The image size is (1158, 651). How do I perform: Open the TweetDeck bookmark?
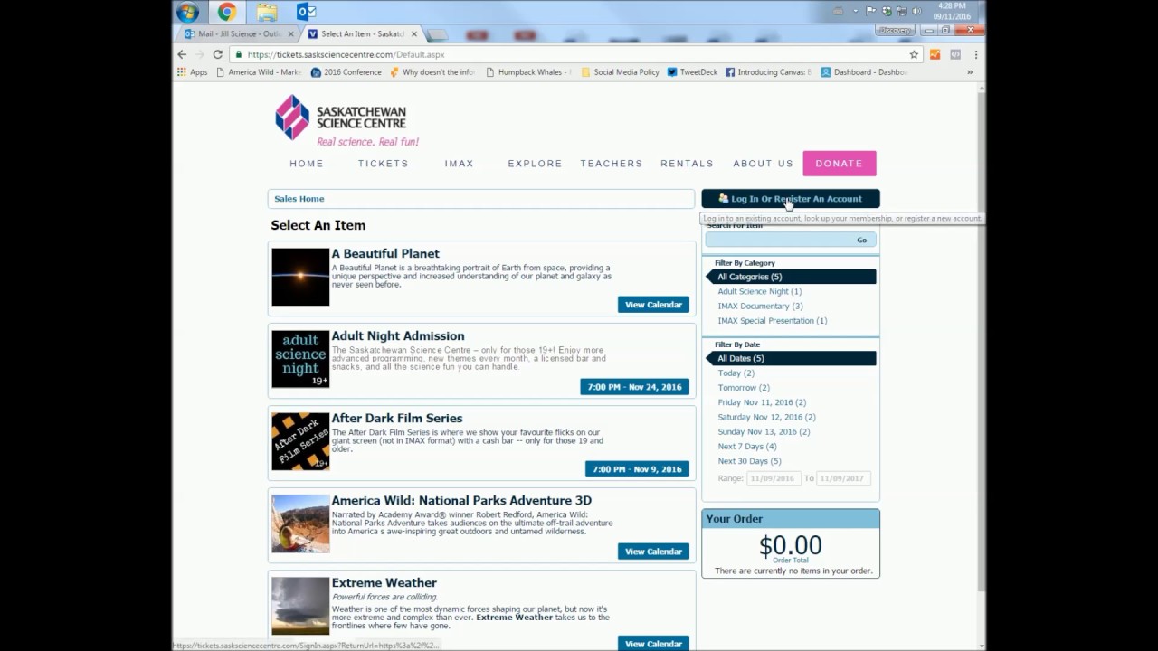692,72
